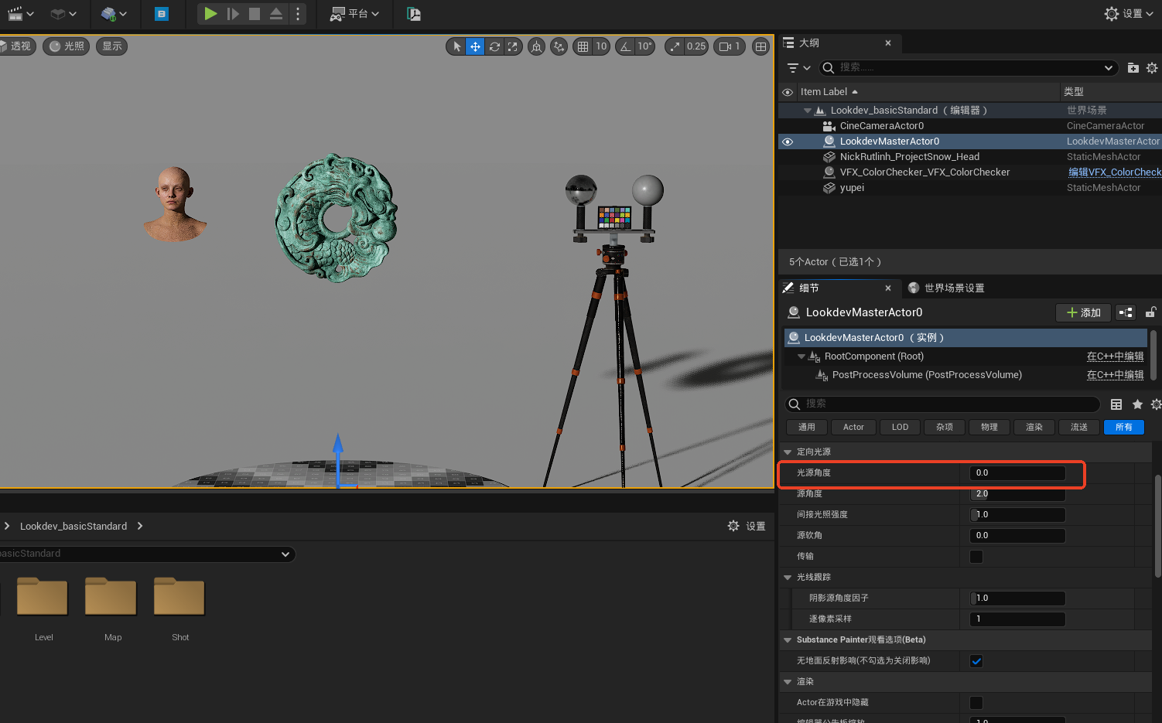Click the camera speed icon in viewport

[x=726, y=46]
